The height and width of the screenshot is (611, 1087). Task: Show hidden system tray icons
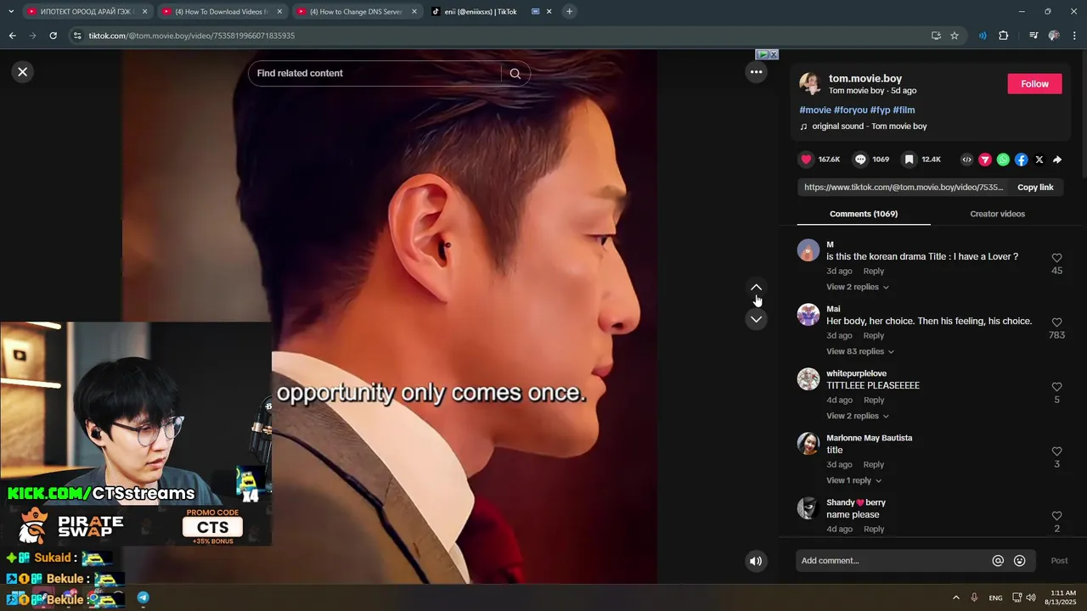(x=955, y=598)
